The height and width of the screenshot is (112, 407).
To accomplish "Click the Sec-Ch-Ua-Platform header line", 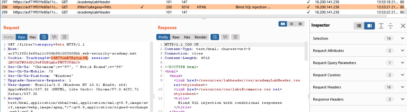I will (x=40, y=76).
